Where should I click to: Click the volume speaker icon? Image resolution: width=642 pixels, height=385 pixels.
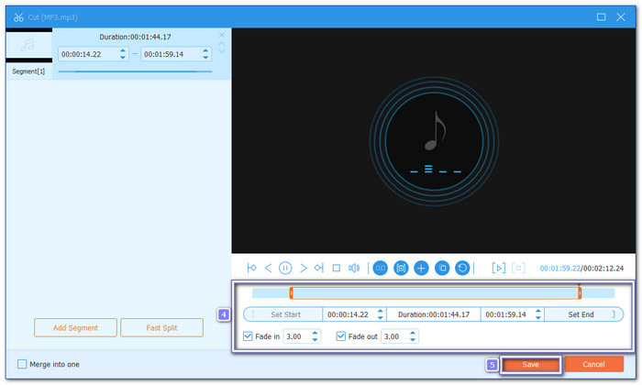click(x=353, y=268)
